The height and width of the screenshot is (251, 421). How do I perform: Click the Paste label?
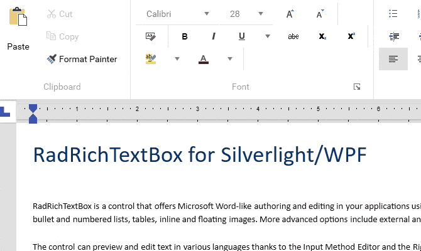click(x=18, y=46)
